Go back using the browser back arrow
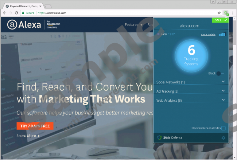Viewport: 237px width, 160px height. (x=4, y=13)
